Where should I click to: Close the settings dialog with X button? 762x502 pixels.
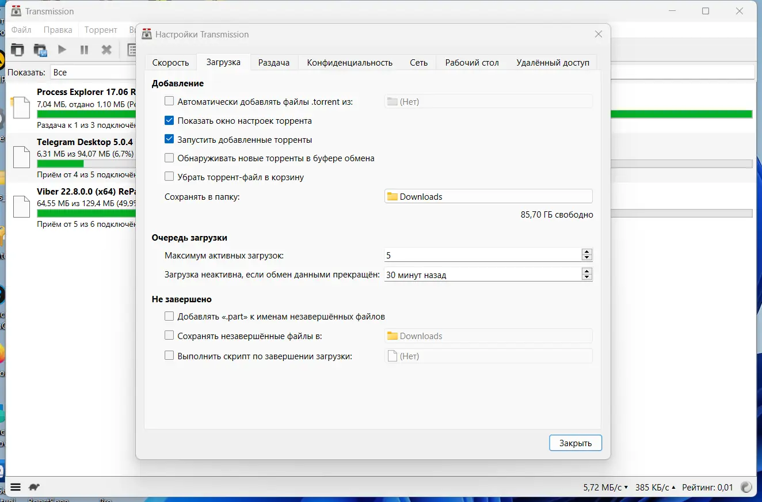click(x=599, y=35)
